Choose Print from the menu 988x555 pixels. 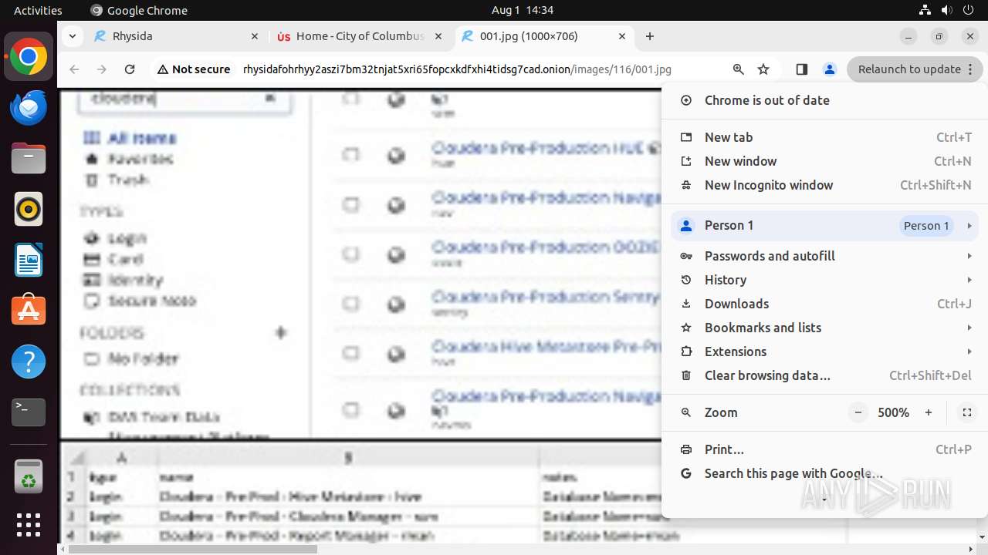(x=824, y=449)
